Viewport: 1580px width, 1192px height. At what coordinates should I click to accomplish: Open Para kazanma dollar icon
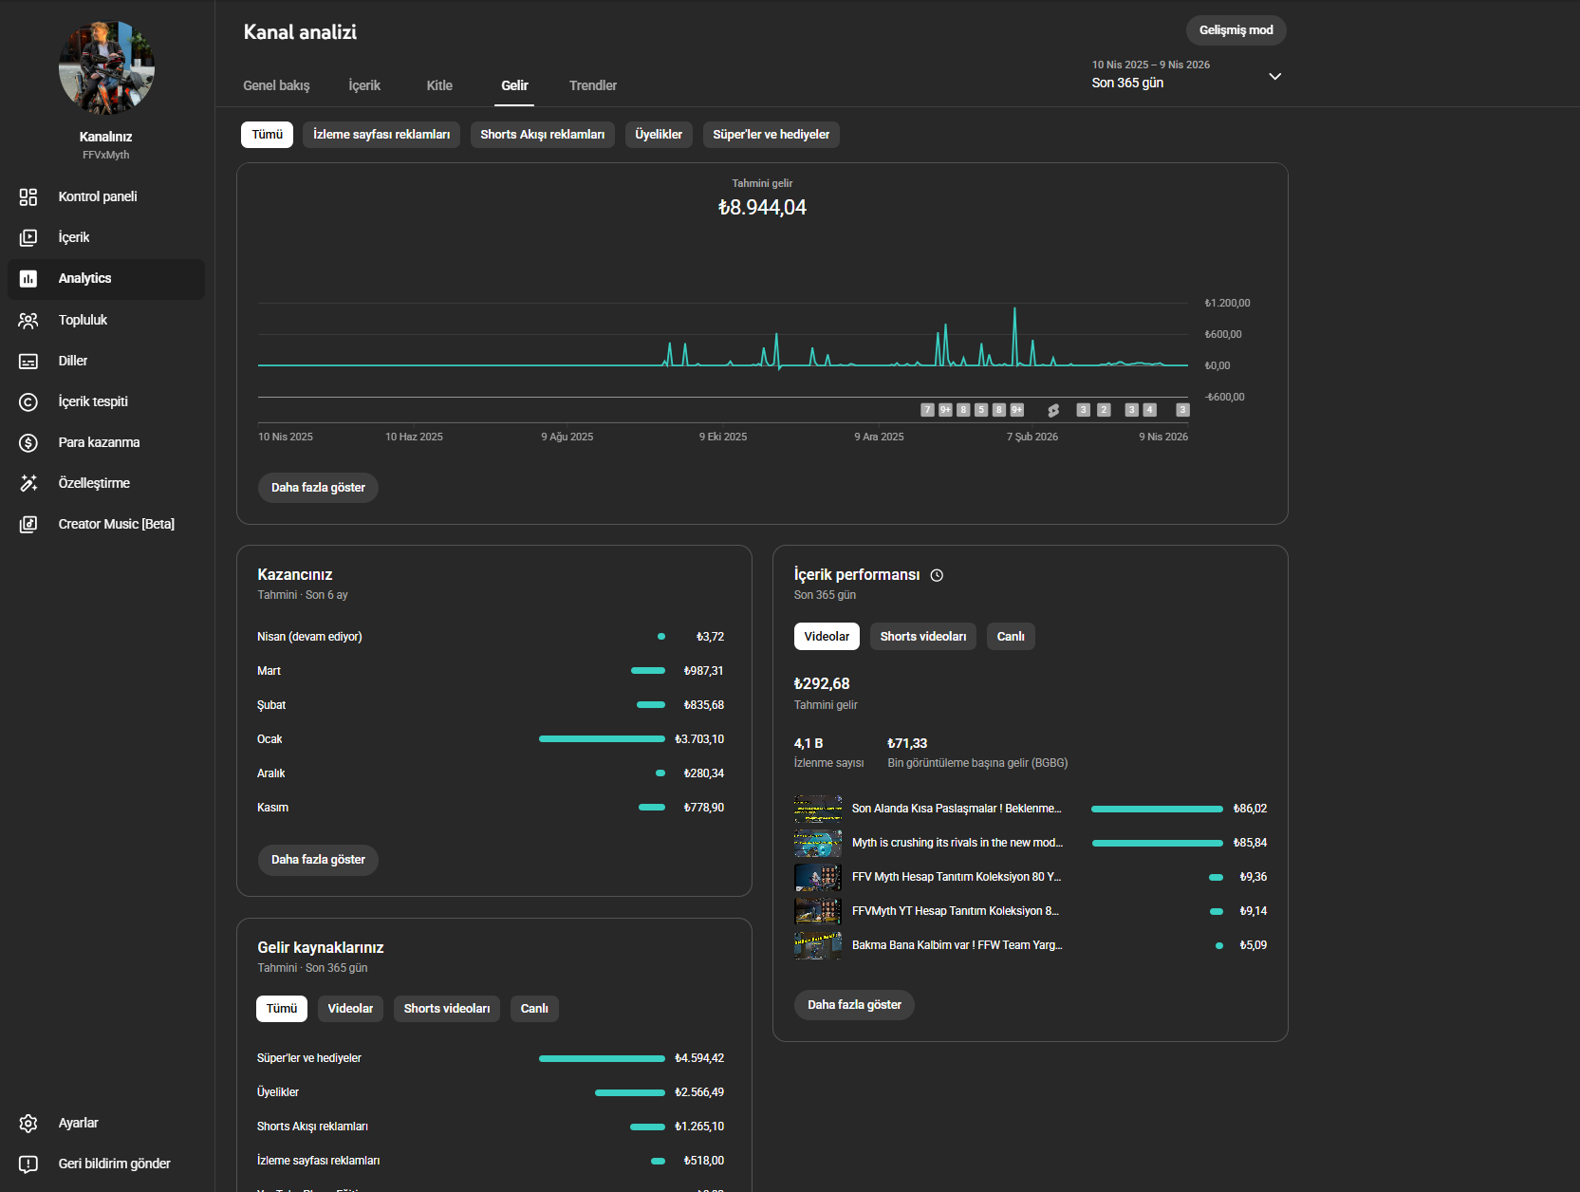(x=28, y=442)
